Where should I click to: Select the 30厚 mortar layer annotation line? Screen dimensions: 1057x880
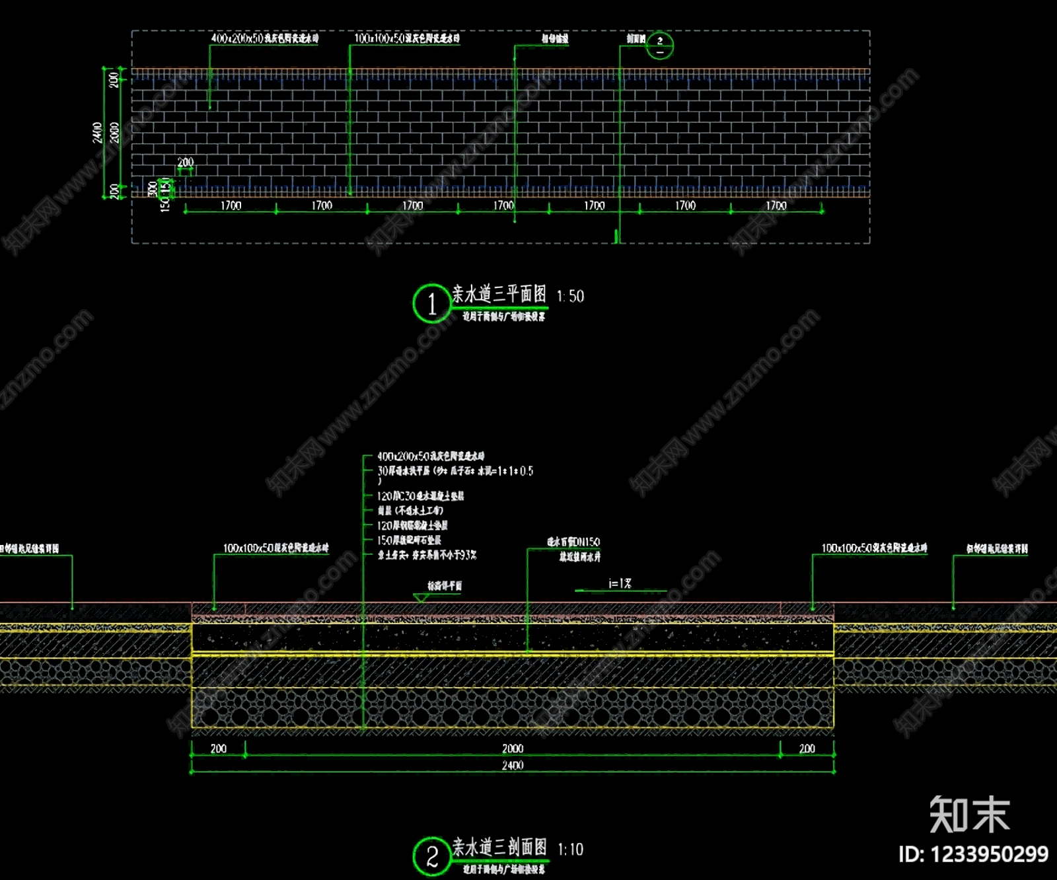click(x=455, y=471)
